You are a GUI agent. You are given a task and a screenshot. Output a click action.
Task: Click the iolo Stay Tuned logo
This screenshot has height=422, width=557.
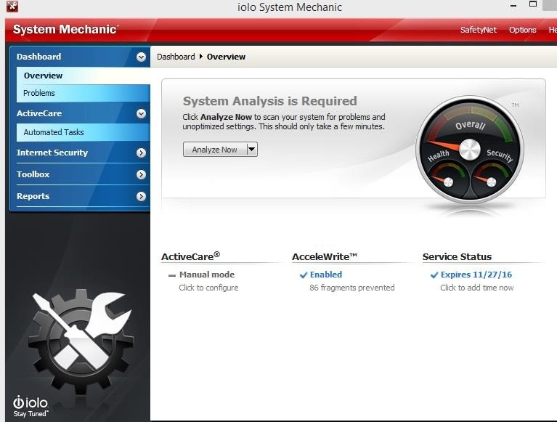tap(31, 406)
